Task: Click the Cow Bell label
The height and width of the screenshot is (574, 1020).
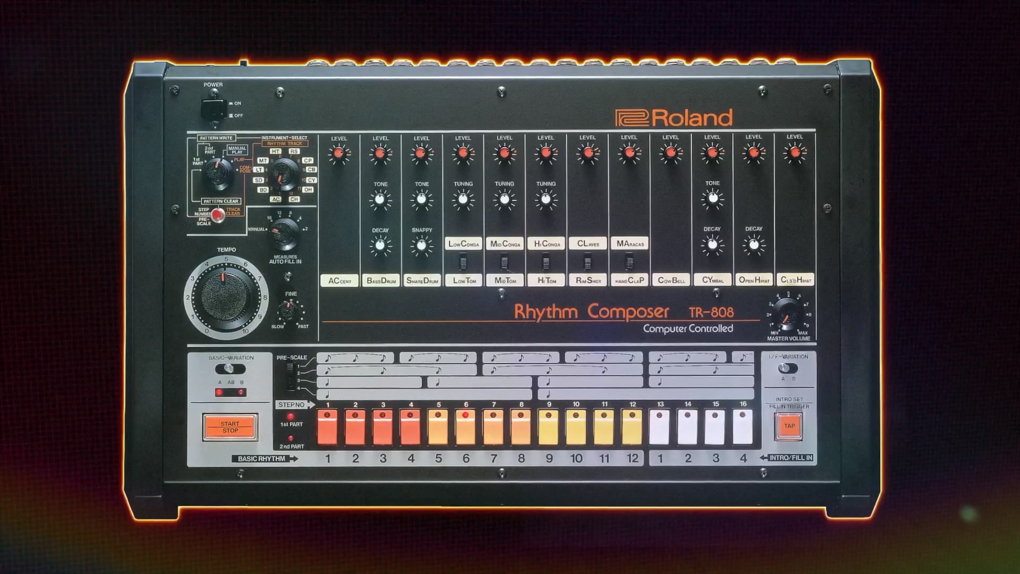Action: 671,280
